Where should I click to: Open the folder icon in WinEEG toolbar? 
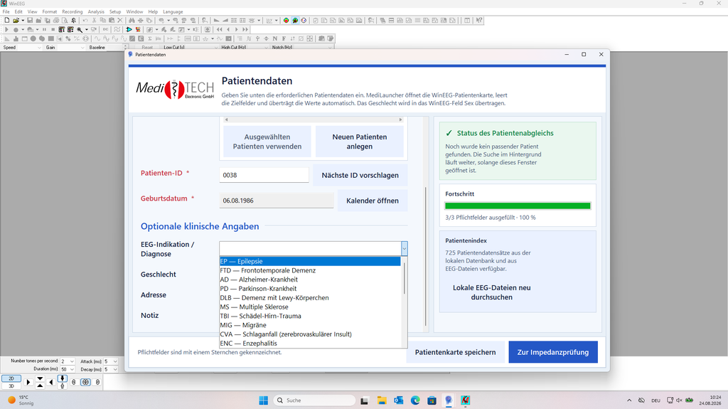point(16,21)
